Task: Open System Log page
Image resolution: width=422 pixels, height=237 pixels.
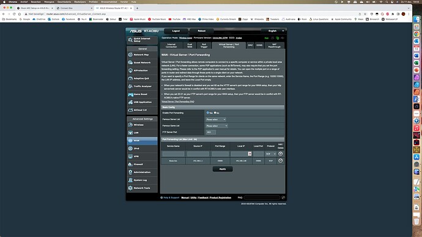Action: tap(142, 180)
